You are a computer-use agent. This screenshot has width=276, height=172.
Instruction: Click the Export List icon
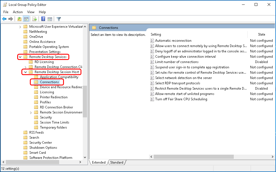[34, 19]
